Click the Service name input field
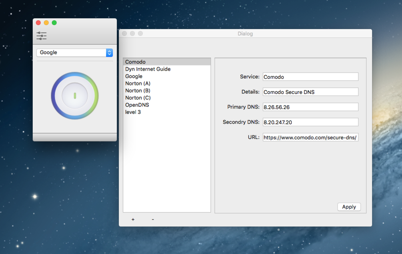This screenshot has width=402, height=254. point(310,77)
